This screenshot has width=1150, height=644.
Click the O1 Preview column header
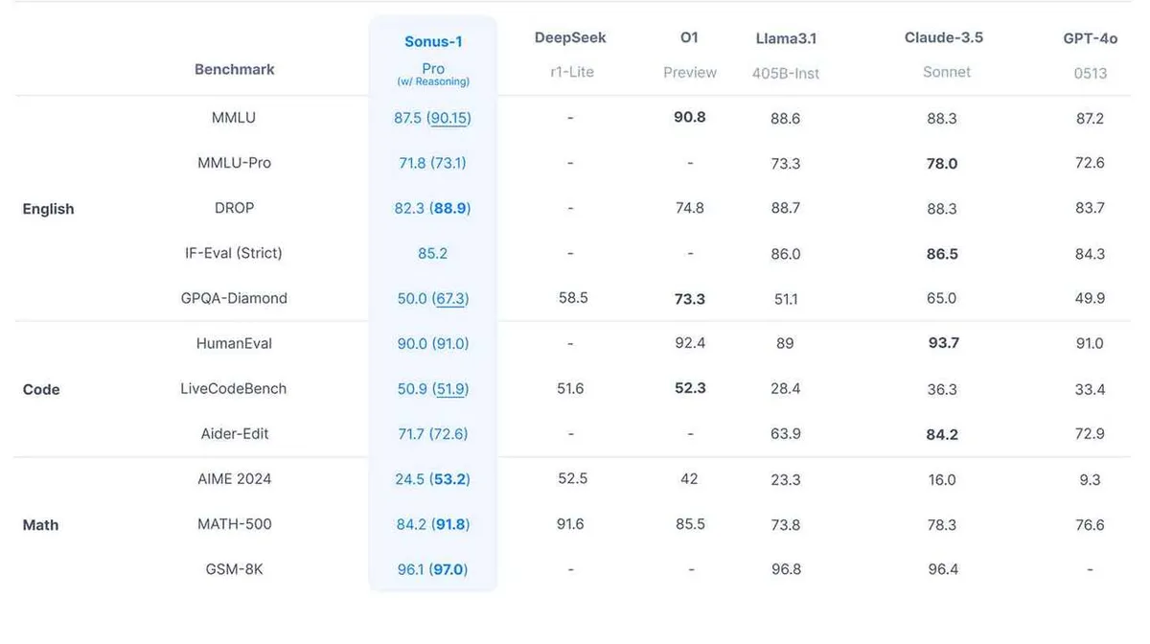tap(689, 55)
